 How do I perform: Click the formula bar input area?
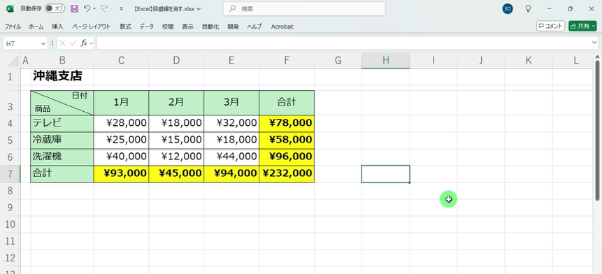point(343,43)
